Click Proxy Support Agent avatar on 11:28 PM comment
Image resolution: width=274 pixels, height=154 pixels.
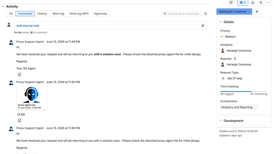pos(11,129)
